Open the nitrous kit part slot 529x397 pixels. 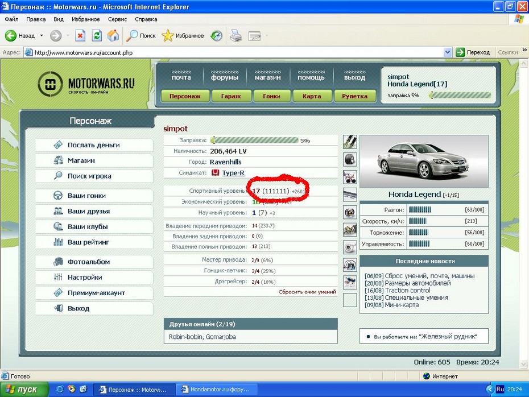tap(350, 282)
